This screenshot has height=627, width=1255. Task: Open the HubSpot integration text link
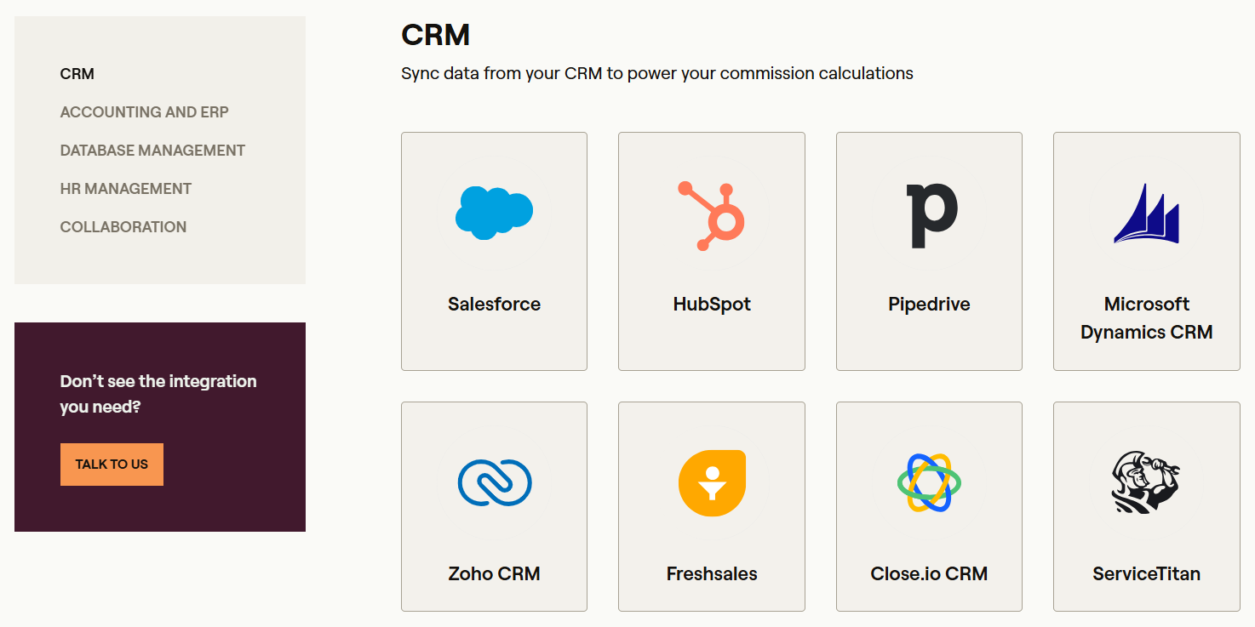point(712,305)
